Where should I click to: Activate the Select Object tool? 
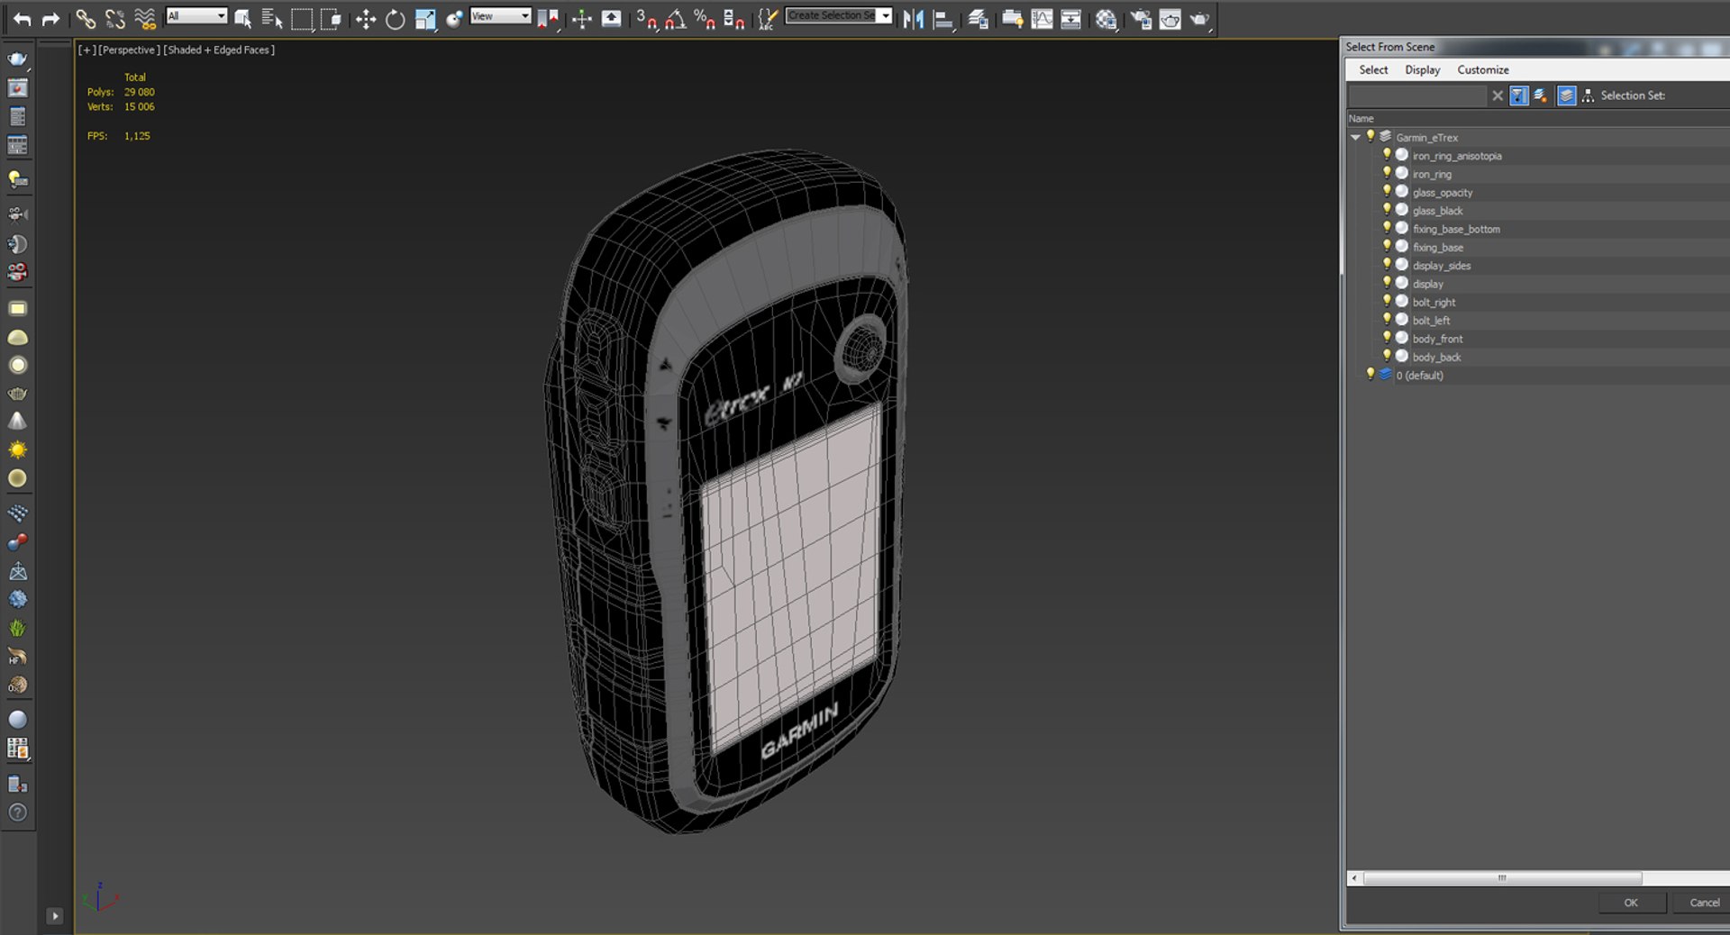point(242,19)
